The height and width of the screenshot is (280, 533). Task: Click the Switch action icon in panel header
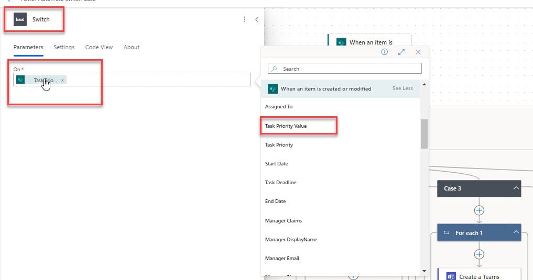pos(20,19)
